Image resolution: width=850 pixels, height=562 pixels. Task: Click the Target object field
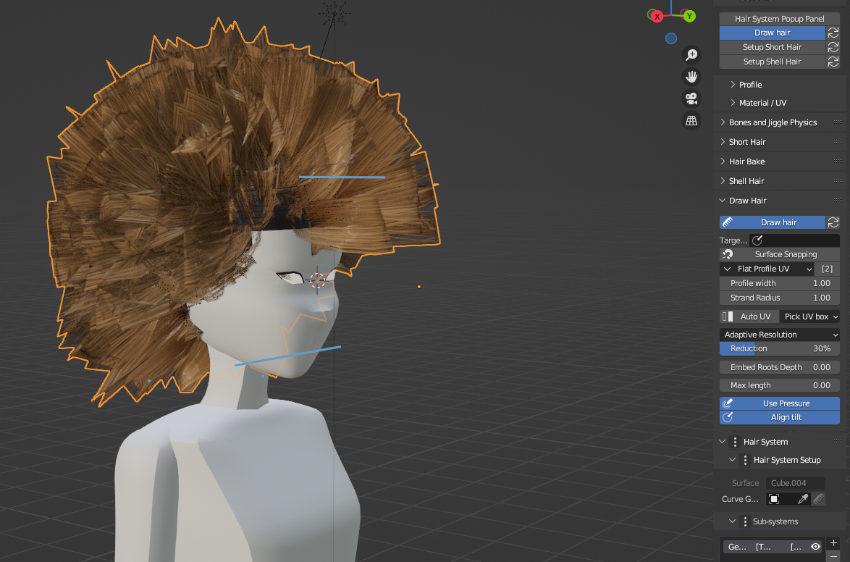795,240
